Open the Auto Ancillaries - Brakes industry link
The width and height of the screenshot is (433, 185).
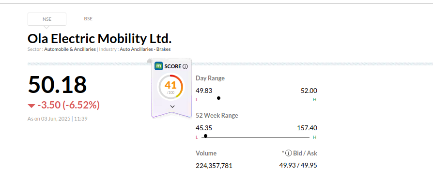pyautogui.click(x=145, y=49)
